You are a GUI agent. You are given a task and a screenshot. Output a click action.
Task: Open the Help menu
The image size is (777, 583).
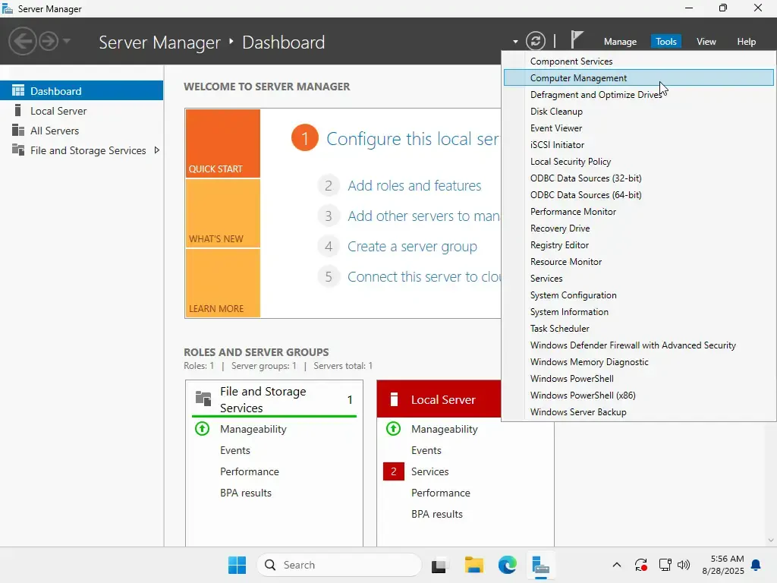click(x=746, y=42)
